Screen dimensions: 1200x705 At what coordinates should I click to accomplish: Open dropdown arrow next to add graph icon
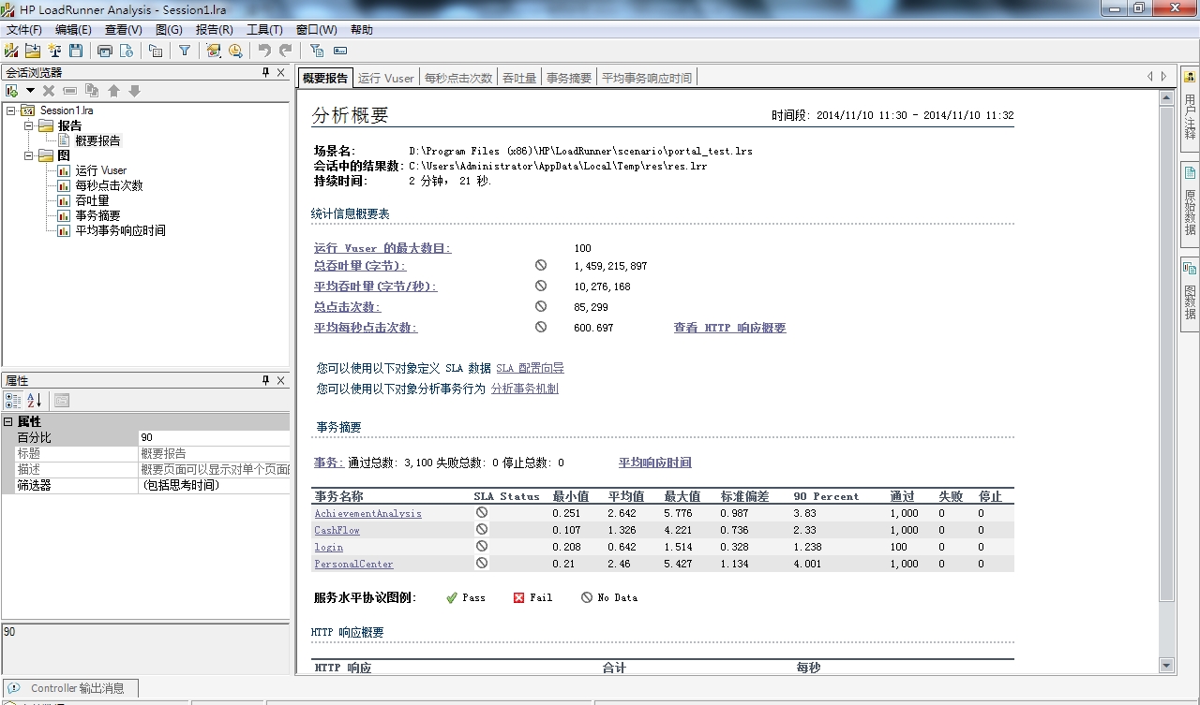30,91
